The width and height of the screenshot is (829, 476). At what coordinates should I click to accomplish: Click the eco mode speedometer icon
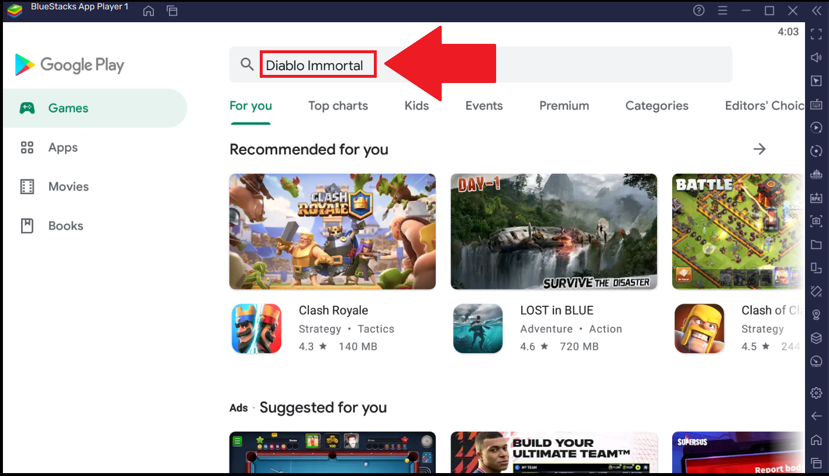[816, 361]
